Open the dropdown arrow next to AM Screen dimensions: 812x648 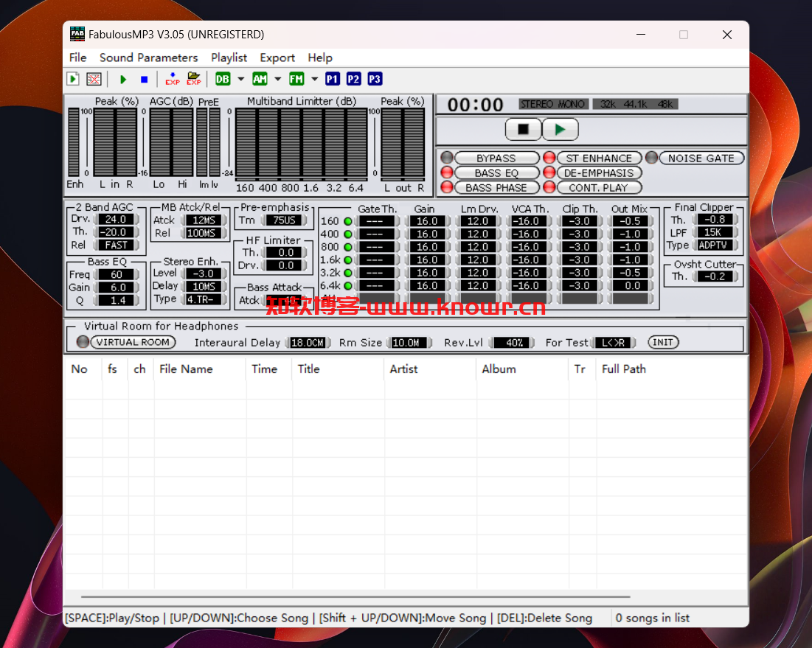pyautogui.click(x=277, y=79)
